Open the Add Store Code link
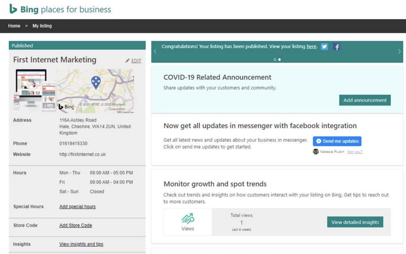The width and height of the screenshot is (406, 254). click(76, 225)
